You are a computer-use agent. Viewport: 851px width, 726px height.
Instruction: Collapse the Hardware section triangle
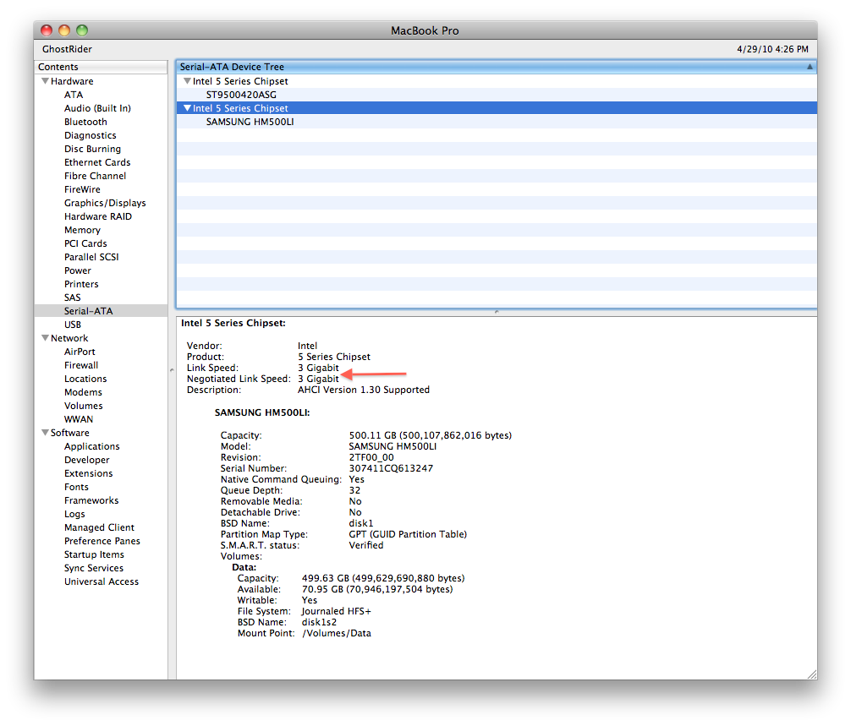45,81
